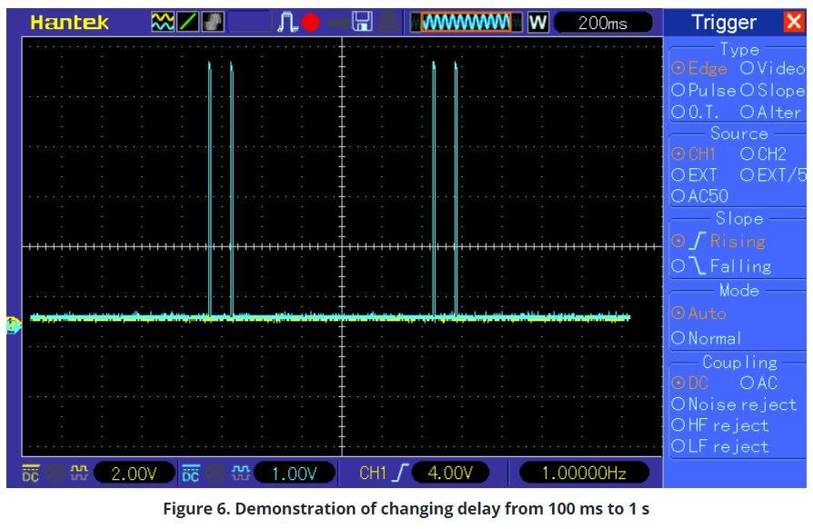813x529 pixels.
Task: Click the W window mode icon
Action: coord(537,23)
